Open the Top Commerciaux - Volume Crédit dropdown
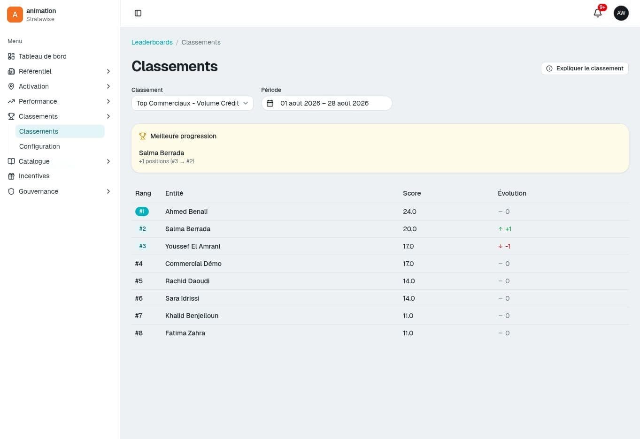The image size is (640, 439). [193, 103]
